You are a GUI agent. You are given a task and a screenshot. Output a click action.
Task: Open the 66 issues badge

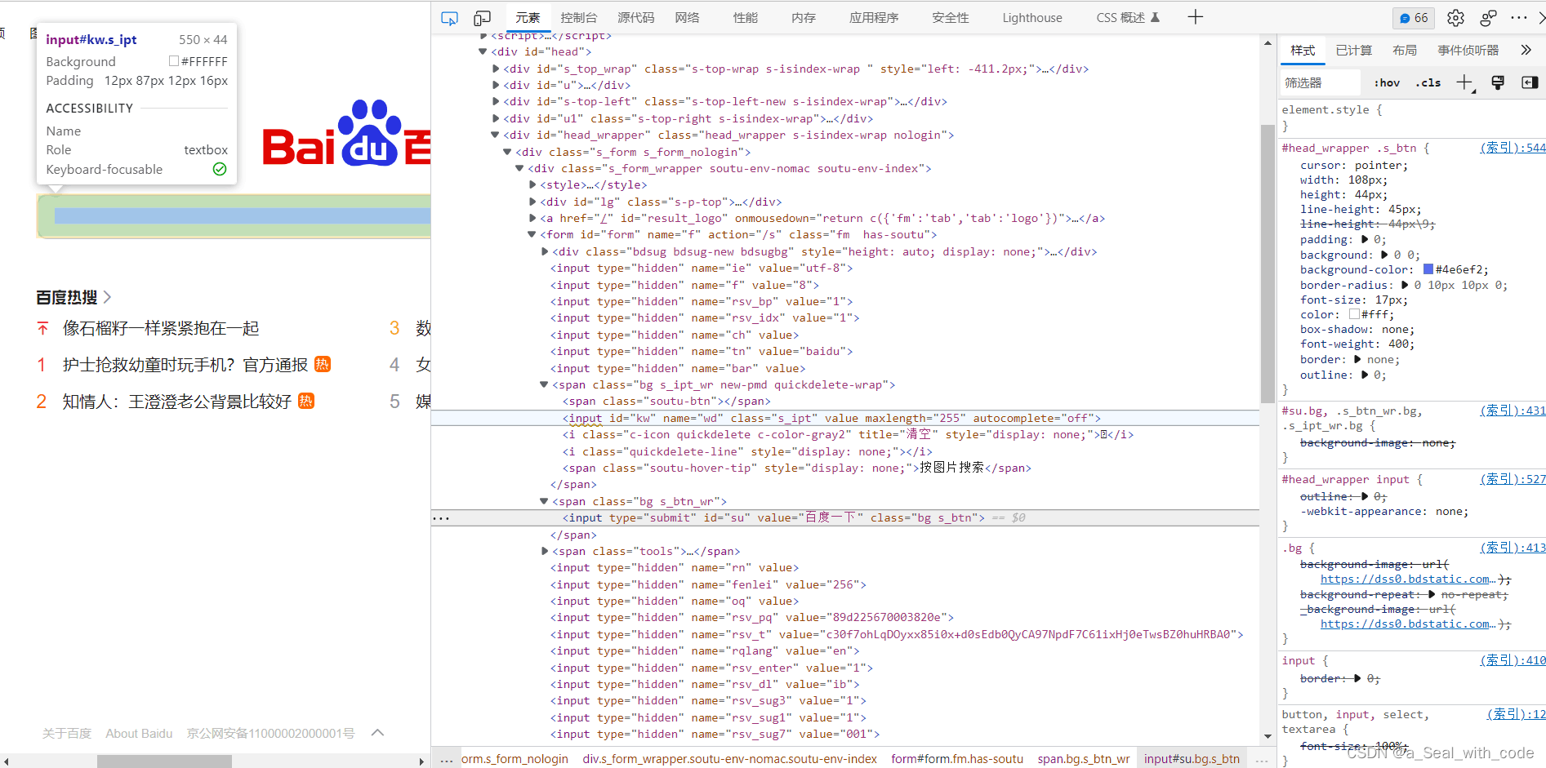click(x=1414, y=18)
